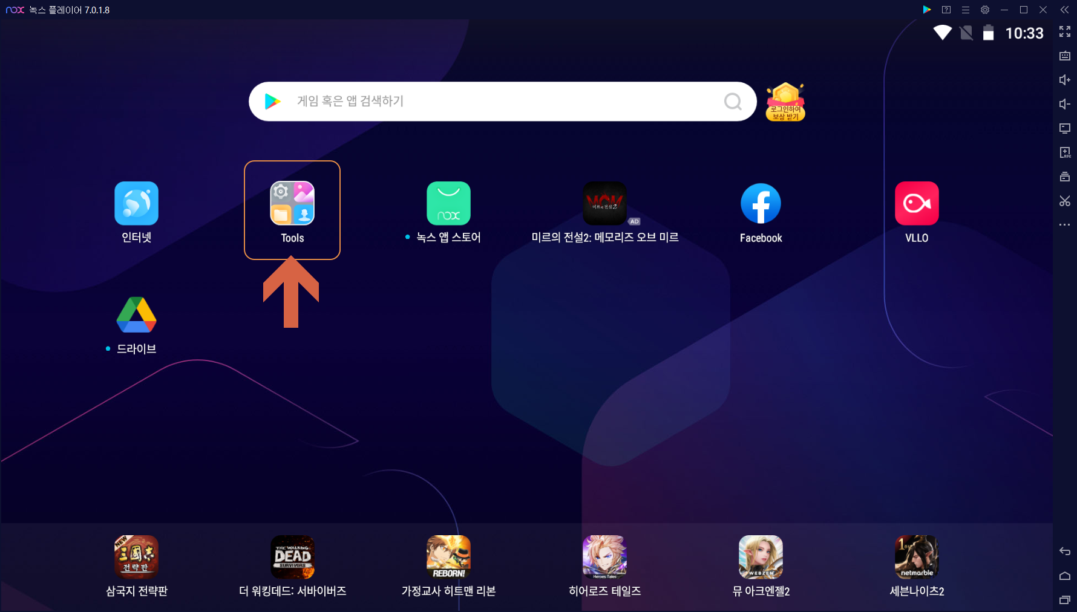
Task: Launch the Facebook app
Action: point(761,203)
